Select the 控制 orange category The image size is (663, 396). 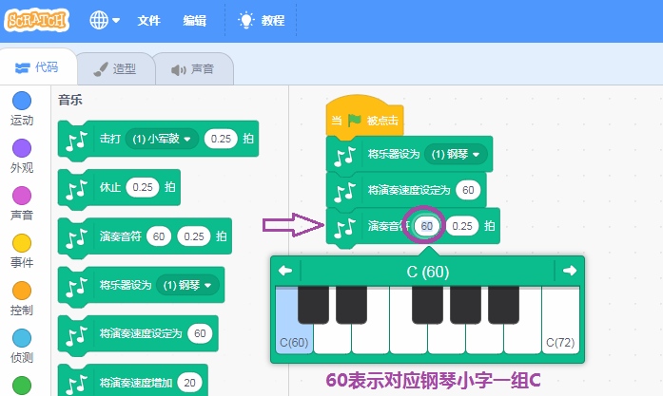click(22, 291)
